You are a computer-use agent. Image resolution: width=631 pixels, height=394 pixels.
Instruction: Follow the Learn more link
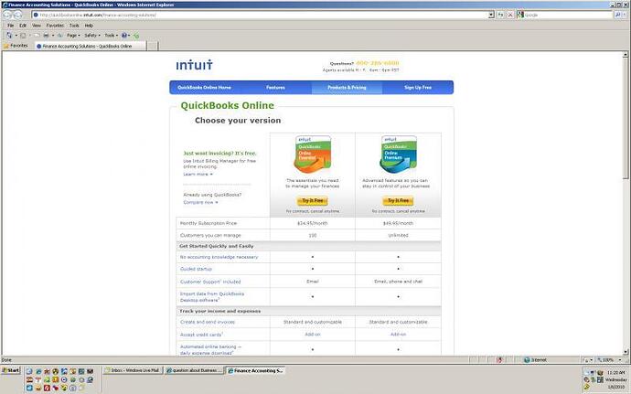(198, 175)
